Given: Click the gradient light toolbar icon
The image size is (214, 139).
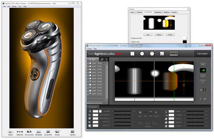Looking at the screenshot, I should (174, 54).
